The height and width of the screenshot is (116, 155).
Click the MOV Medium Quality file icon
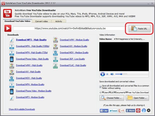(x=55, y=53)
